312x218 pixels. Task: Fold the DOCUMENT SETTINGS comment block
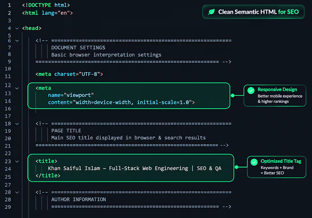click(x=17, y=41)
